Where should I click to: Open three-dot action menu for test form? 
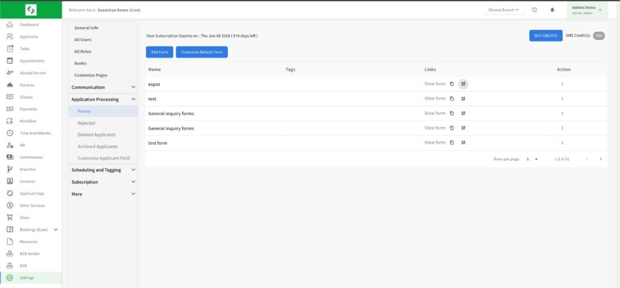(562, 143)
